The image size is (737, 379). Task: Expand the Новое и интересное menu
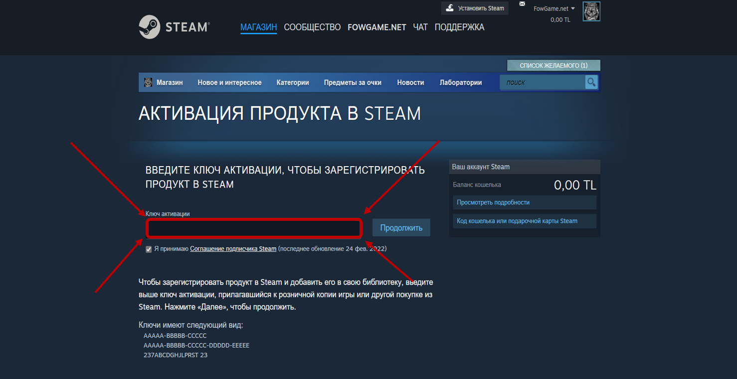(229, 83)
